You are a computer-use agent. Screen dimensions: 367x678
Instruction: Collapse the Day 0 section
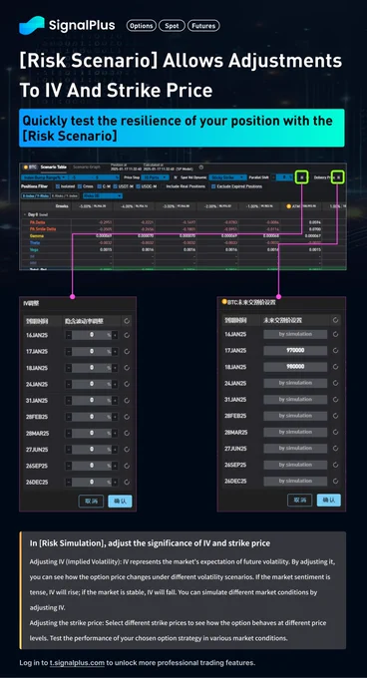tap(24, 214)
